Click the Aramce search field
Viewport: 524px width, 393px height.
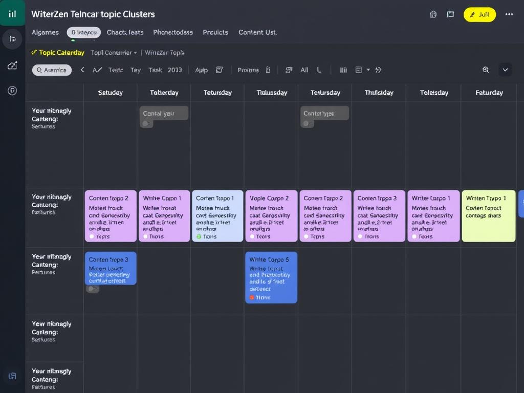coord(51,70)
